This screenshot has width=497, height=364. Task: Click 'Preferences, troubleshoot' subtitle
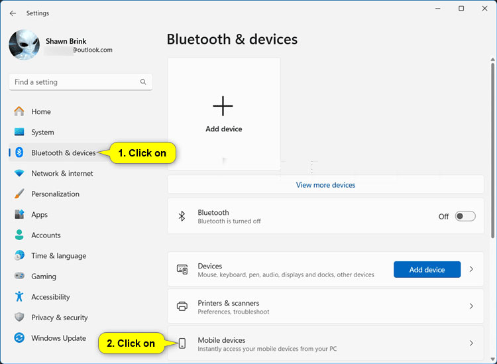pos(234,312)
